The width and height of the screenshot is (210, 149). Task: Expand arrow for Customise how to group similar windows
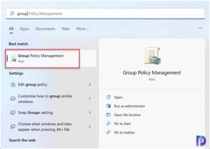click(x=90, y=98)
